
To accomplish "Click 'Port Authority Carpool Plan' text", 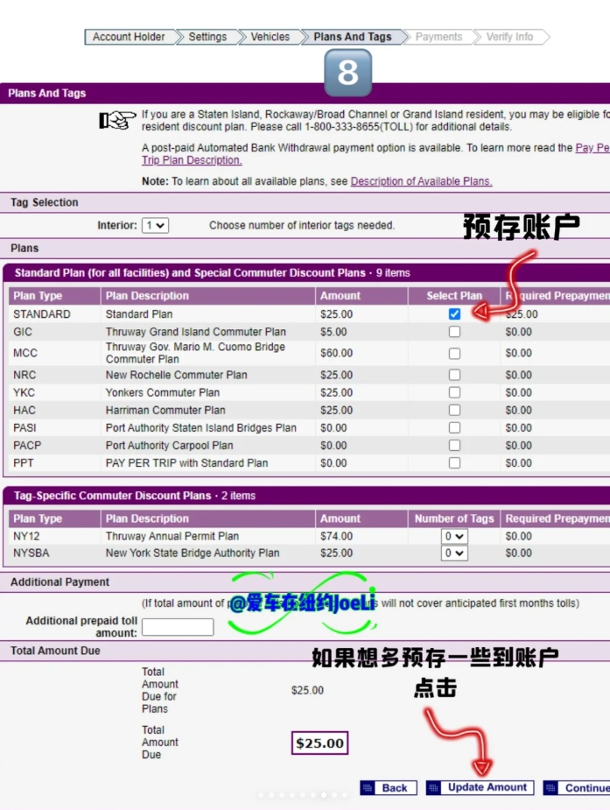I will pyautogui.click(x=169, y=446).
